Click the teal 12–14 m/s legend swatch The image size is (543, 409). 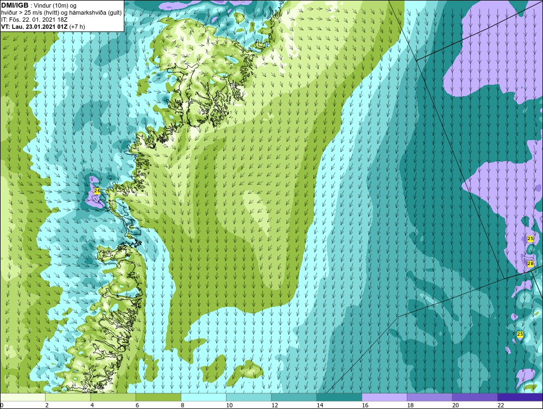(x=294, y=397)
